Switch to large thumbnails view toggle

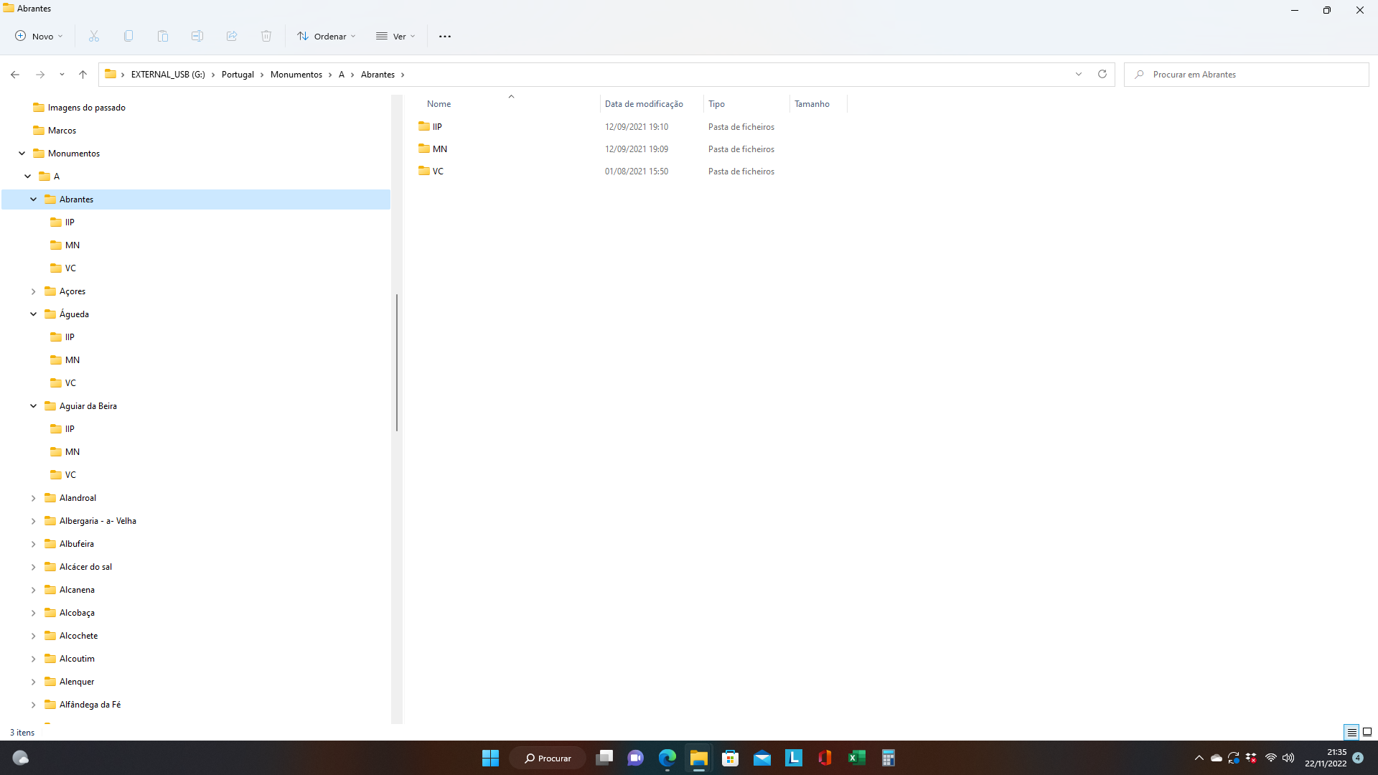pyautogui.click(x=1367, y=732)
